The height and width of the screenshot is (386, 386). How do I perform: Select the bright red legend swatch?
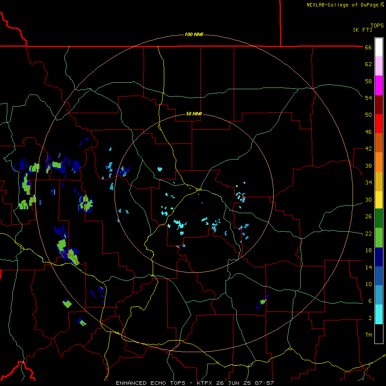(x=379, y=124)
